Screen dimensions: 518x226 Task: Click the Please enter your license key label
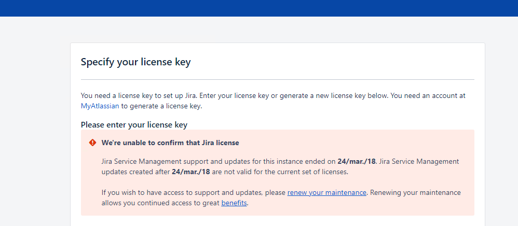[134, 125]
